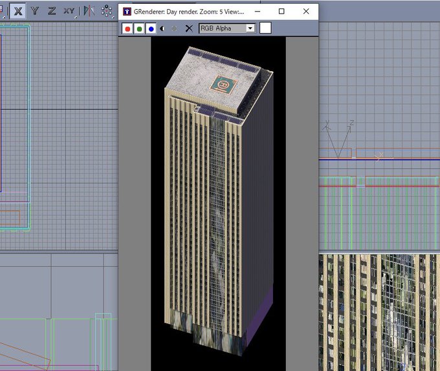The image size is (440, 371).
Task: Select the Restrict to Y axis tool
Action: [x=35, y=11]
